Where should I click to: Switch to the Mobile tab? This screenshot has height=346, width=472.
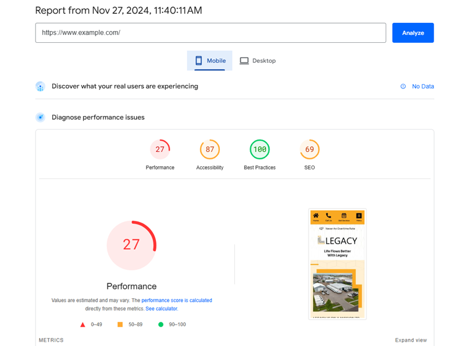(209, 61)
